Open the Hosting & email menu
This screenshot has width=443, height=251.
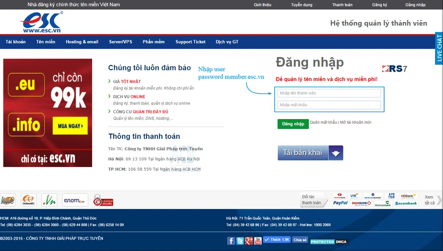(82, 42)
